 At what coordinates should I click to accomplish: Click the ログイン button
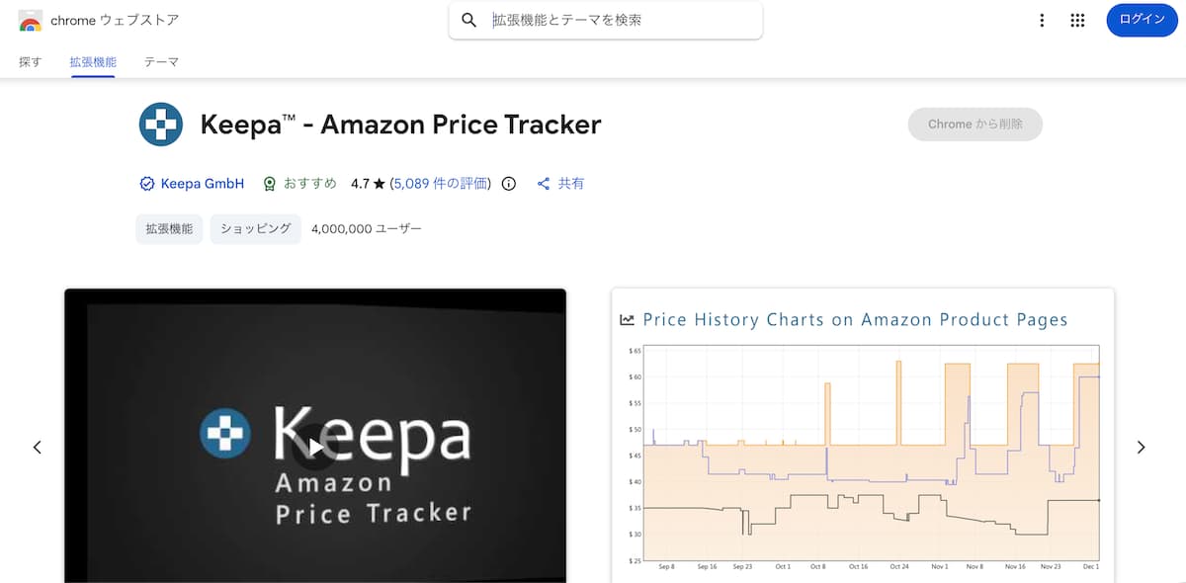(x=1142, y=20)
